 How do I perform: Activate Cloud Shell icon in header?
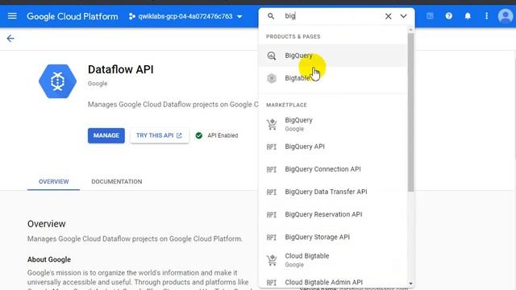pyautogui.click(x=430, y=16)
